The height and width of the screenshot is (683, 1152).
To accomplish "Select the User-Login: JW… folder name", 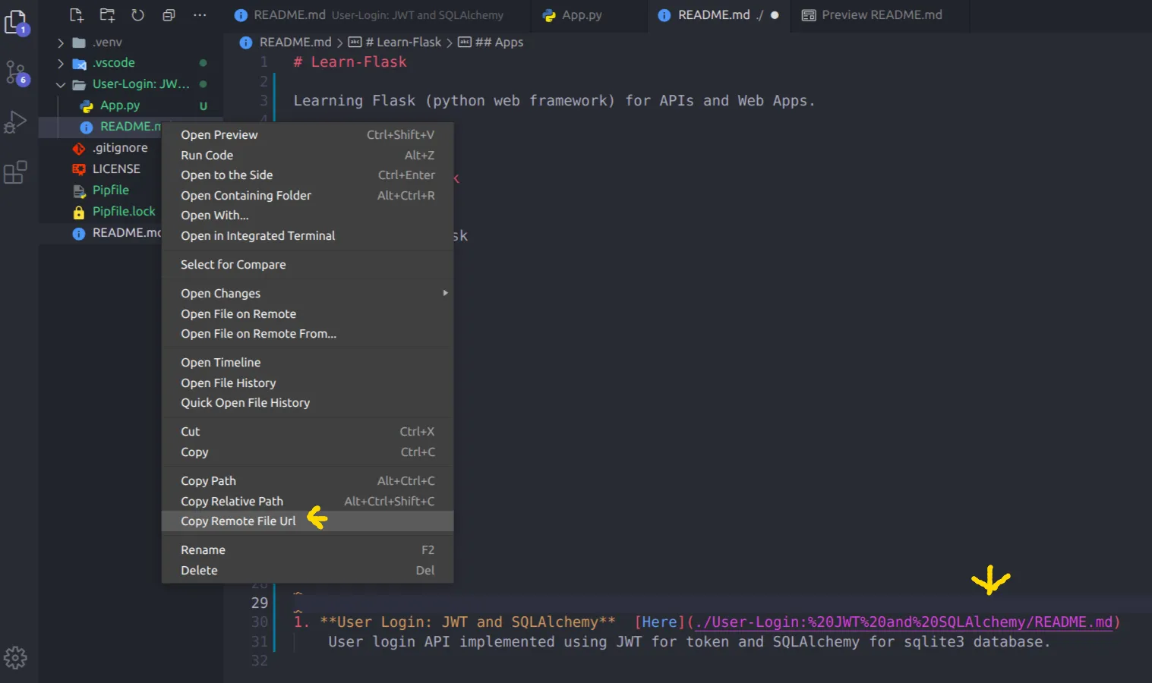I will click(141, 84).
